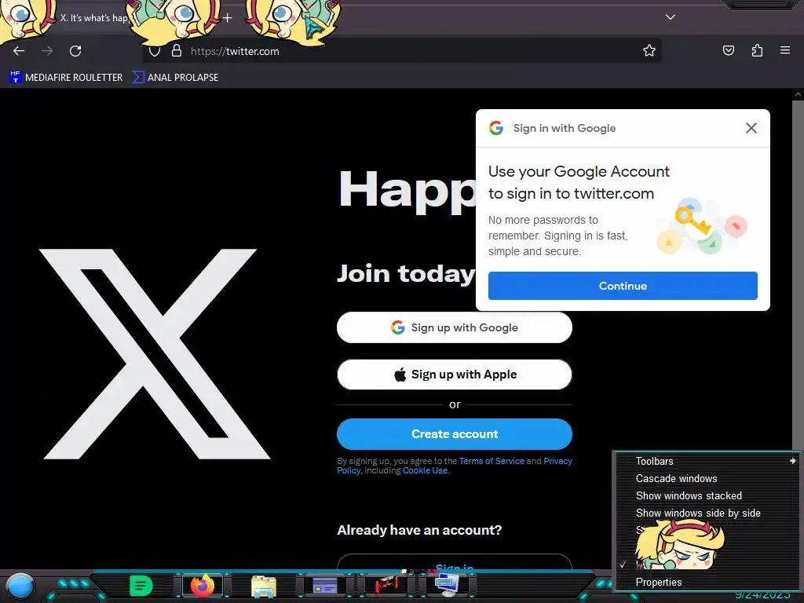Click the Sign up with Google button
This screenshot has height=603, width=804.
(455, 327)
